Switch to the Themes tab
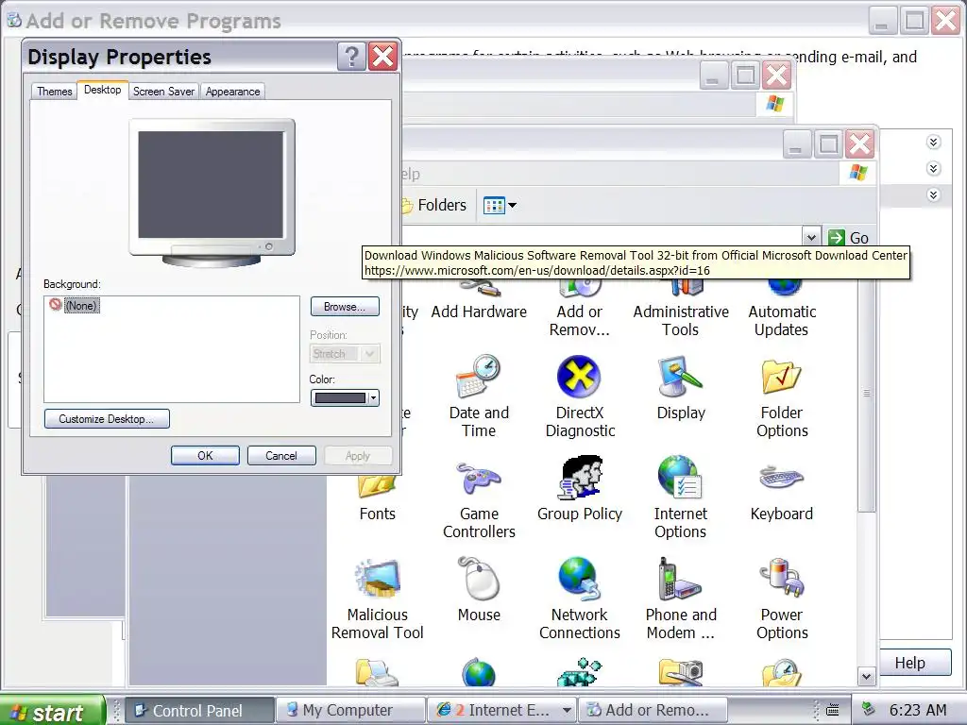Viewport: 967px width, 725px height. [54, 92]
